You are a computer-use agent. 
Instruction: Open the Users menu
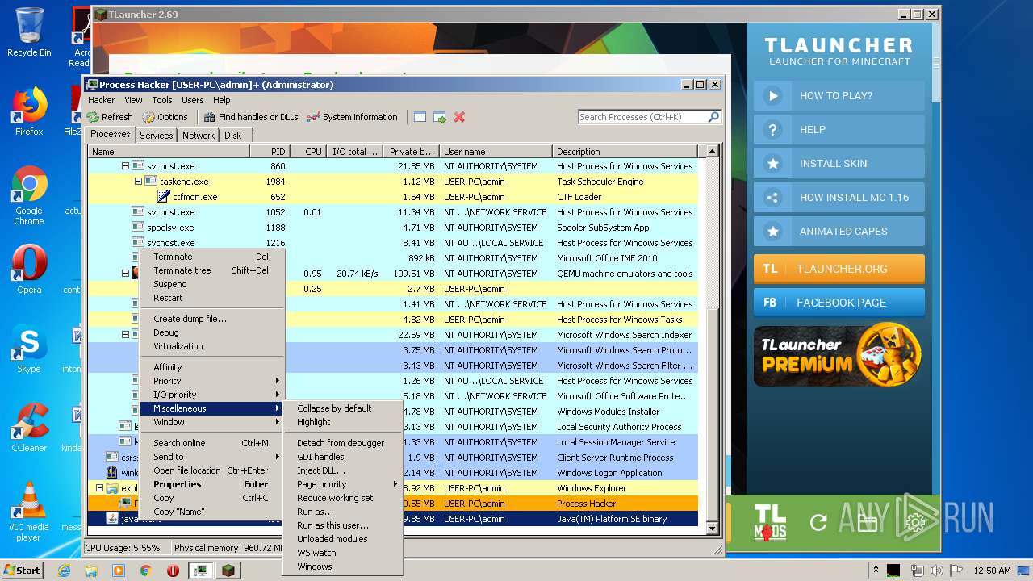click(x=193, y=100)
